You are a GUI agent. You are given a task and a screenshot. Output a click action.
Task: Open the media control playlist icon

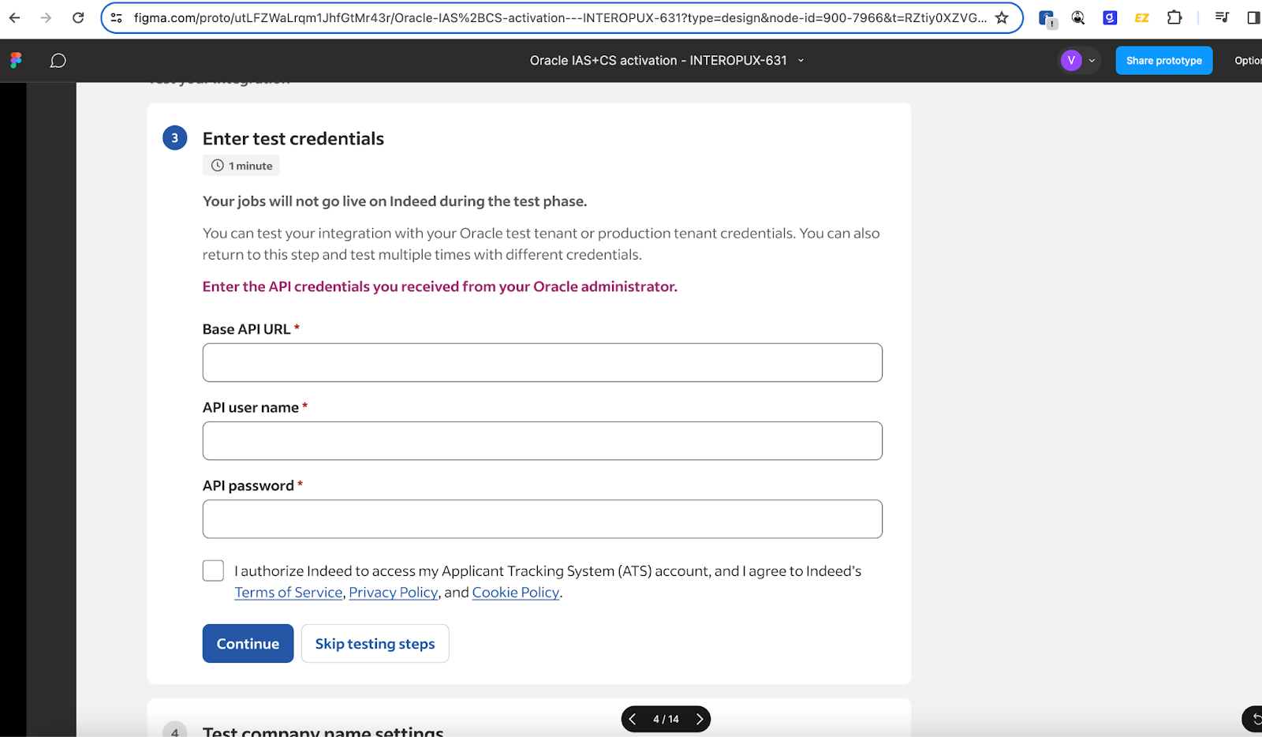pyautogui.click(x=1222, y=17)
